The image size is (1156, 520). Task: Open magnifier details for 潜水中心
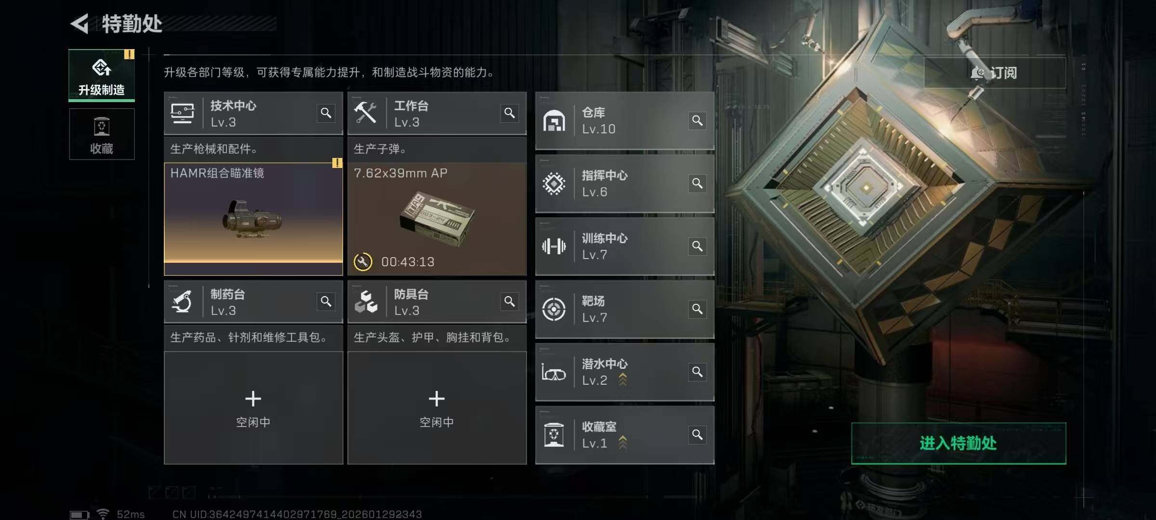click(x=697, y=372)
